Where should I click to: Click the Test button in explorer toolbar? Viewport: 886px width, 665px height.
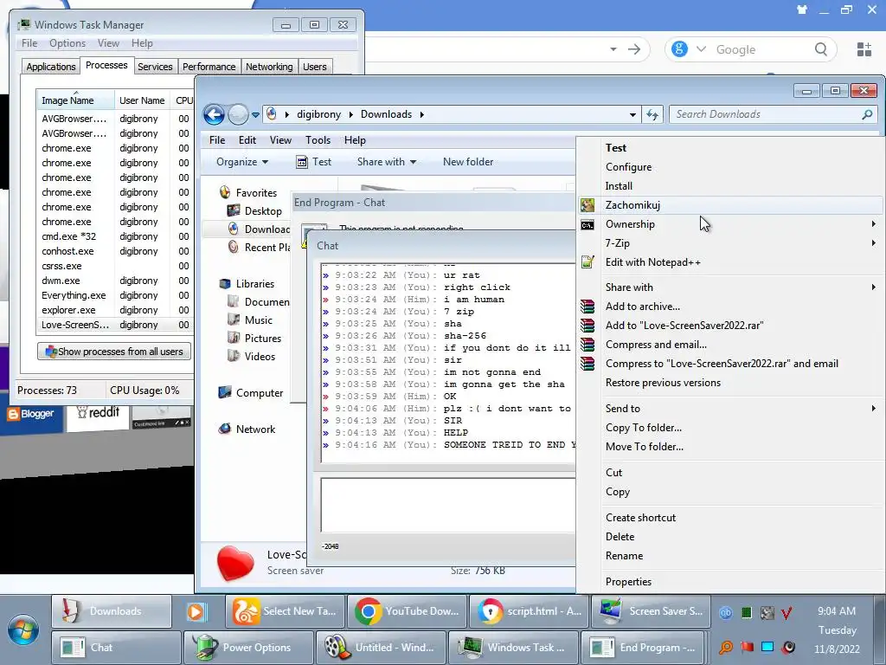click(x=314, y=162)
